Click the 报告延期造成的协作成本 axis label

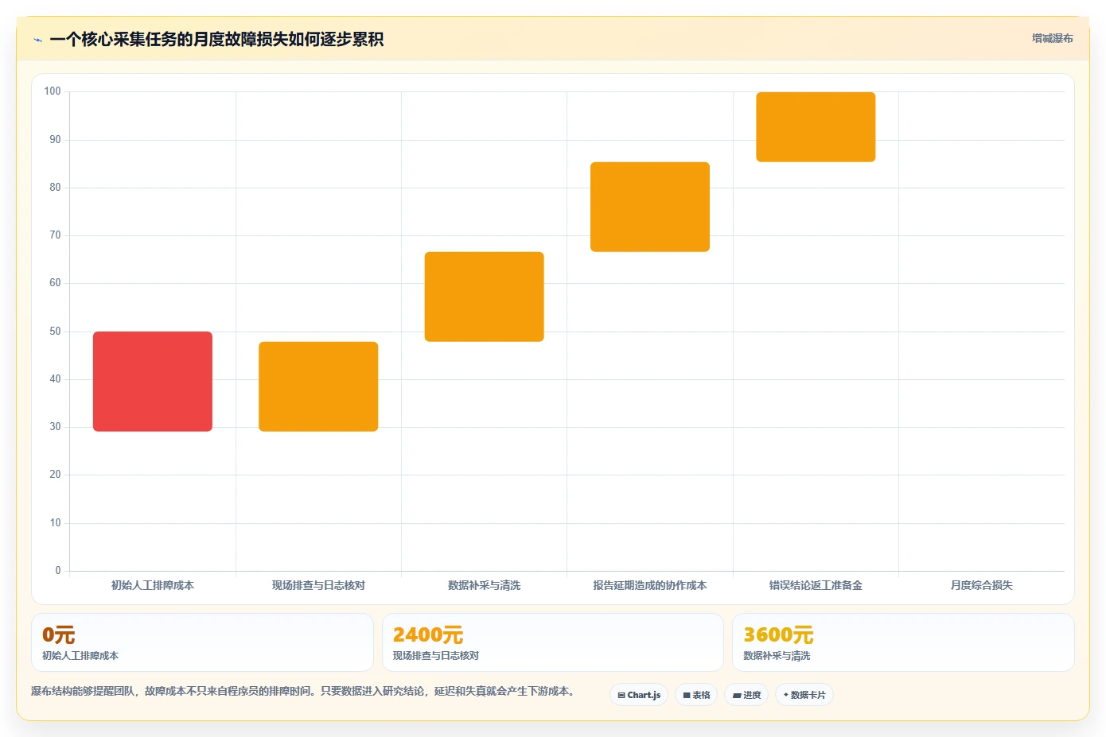pyautogui.click(x=650, y=585)
